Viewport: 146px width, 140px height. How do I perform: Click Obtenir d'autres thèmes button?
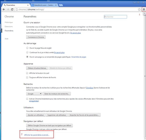pyautogui.click(x=37, y=68)
